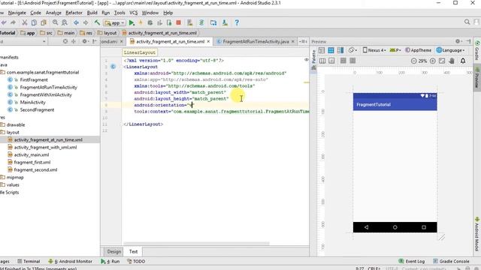Click AppTheme selector in Preview toolbar
The height and width of the screenshot is (270, 481).
tap(418, 50)
